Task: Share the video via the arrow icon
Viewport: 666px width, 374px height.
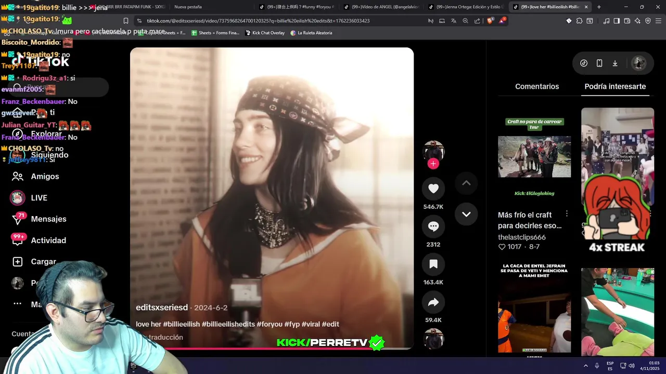Action: [433, 302]
